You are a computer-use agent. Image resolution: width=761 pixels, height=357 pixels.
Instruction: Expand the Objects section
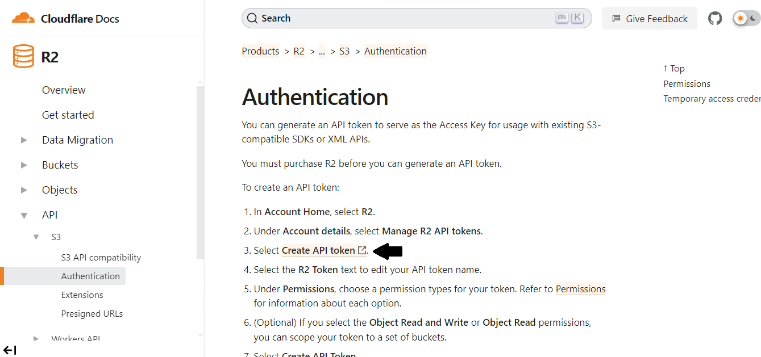pos(24,190)
